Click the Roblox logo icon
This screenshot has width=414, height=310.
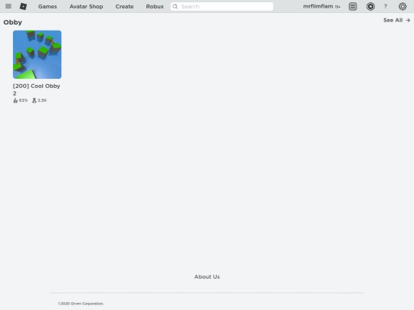click(x=23, y=6)
